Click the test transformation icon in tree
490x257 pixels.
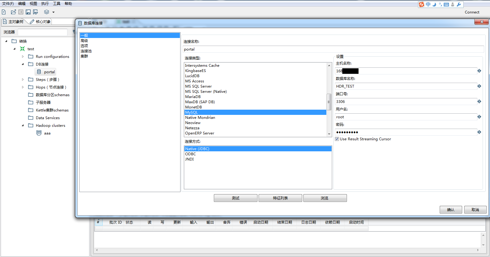click(22, 49)
